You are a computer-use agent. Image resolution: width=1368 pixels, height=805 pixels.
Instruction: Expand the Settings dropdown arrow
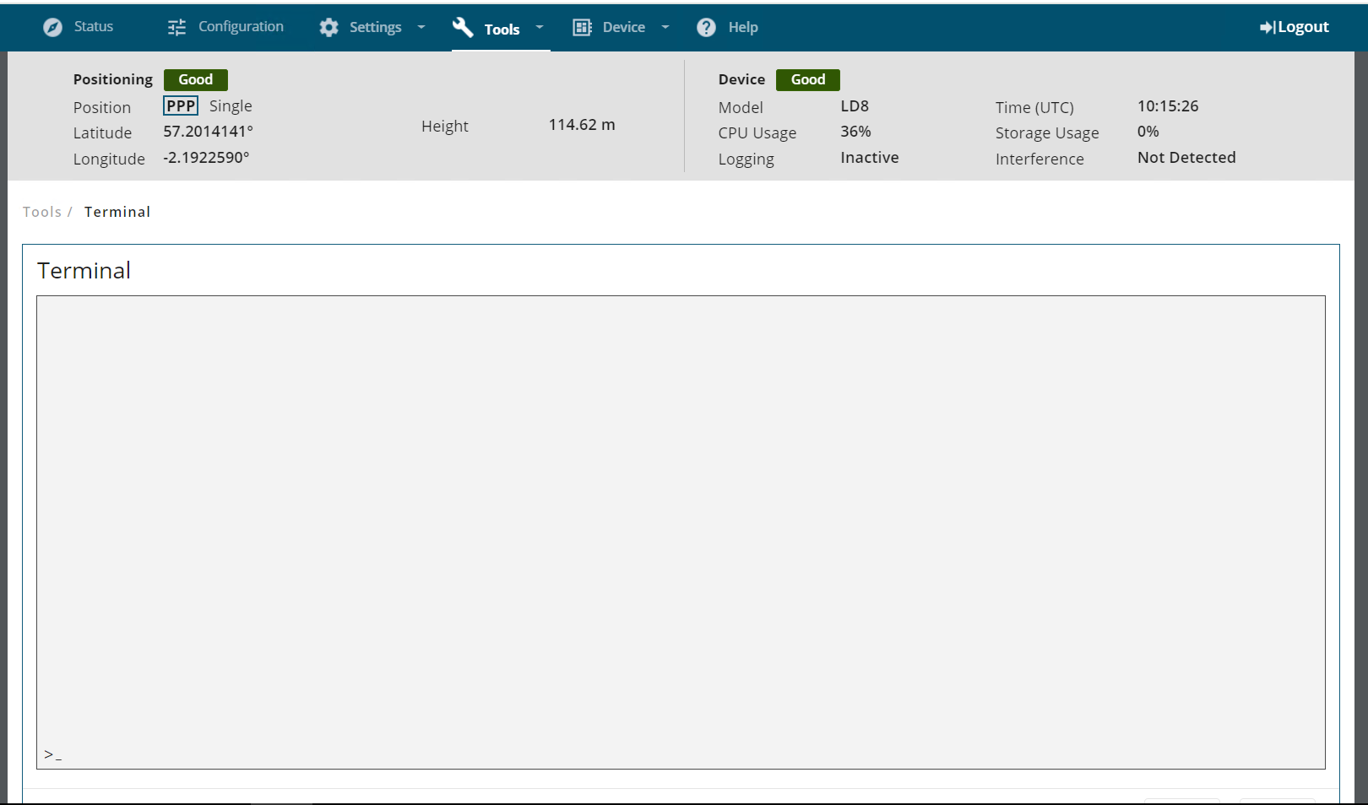(421, 27)
